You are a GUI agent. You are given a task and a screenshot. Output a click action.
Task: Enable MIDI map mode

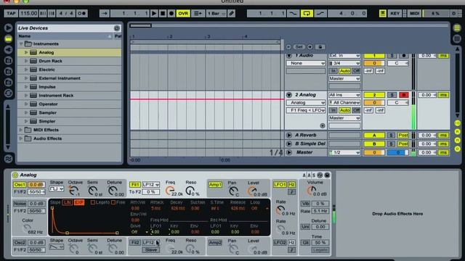[x=414, y=13]
